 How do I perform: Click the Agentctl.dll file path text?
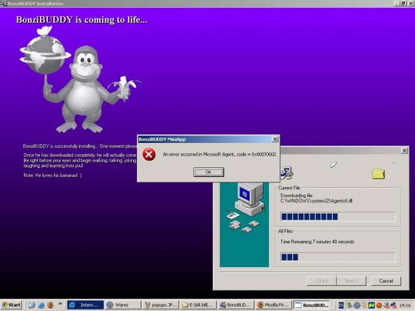(316, 201)
